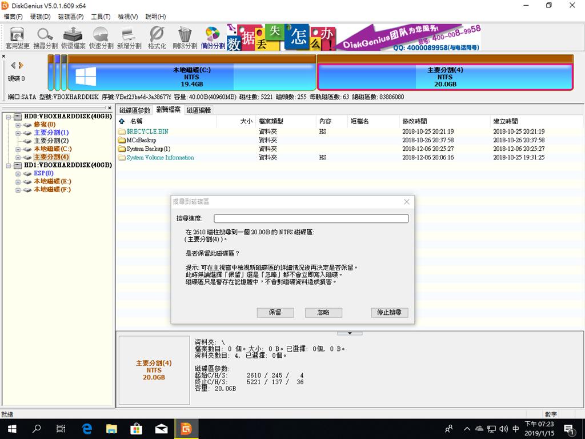Expand the ESP(0) tree node
Viewport: 585px width, 439px height.
point(18,174)
